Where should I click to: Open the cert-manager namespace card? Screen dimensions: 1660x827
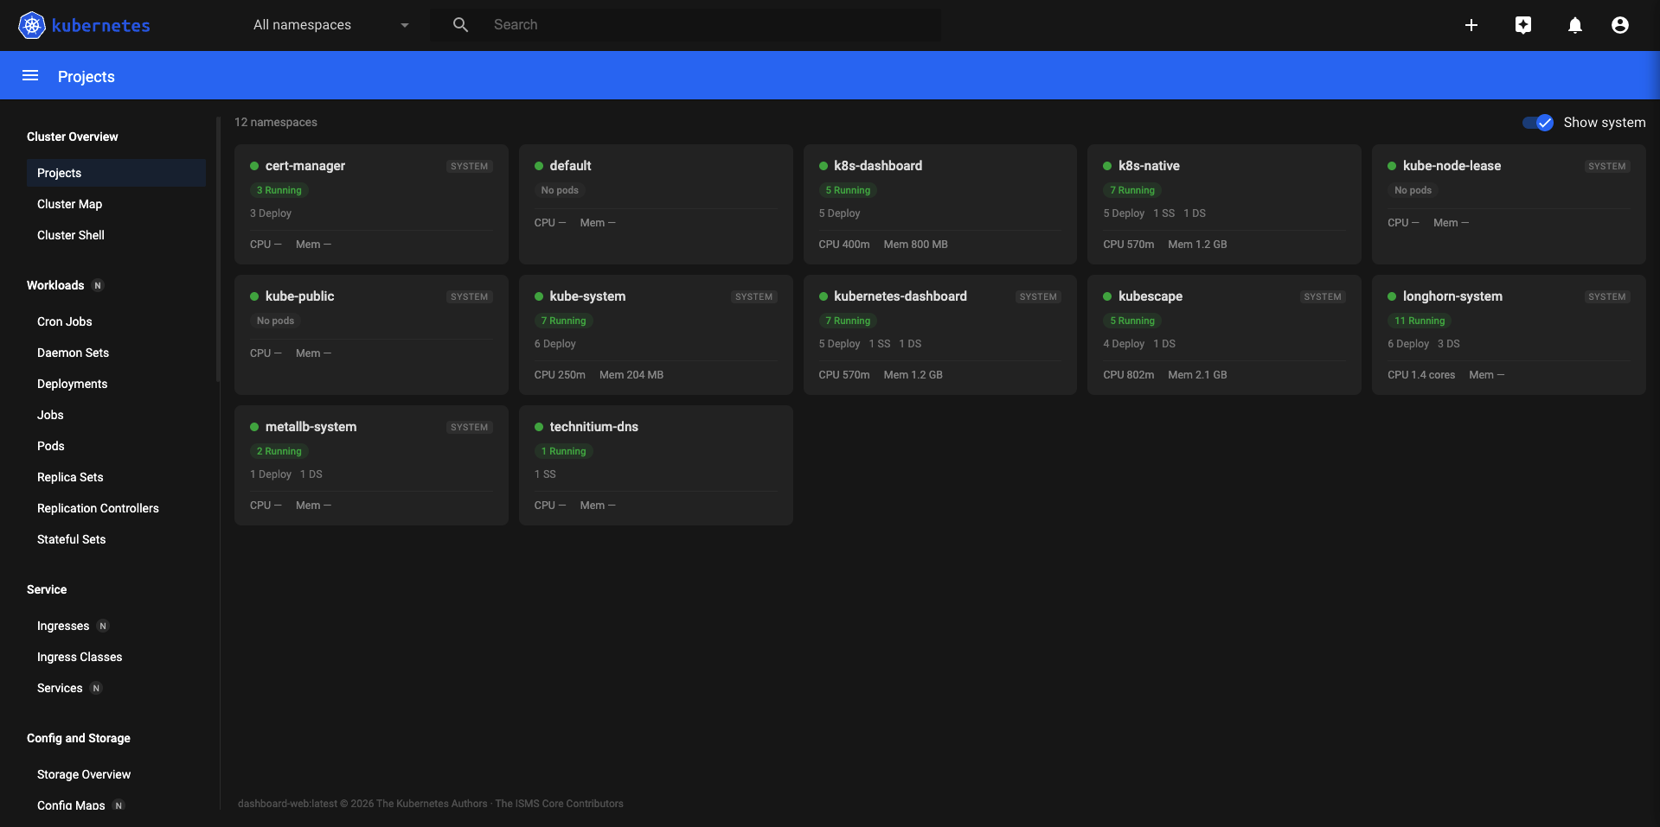(371, 204)
